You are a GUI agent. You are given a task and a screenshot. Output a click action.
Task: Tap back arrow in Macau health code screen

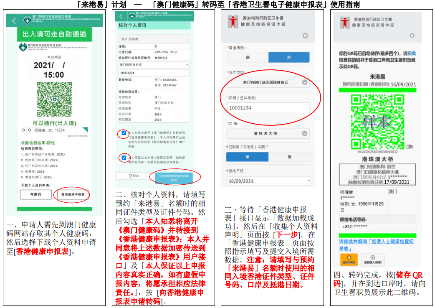click(x=14, y=20)
